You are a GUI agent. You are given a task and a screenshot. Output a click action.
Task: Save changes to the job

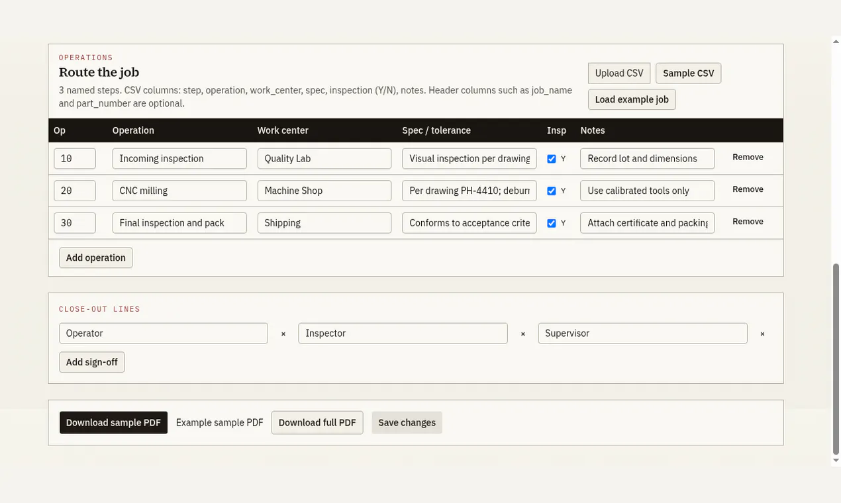coord(407,423)
